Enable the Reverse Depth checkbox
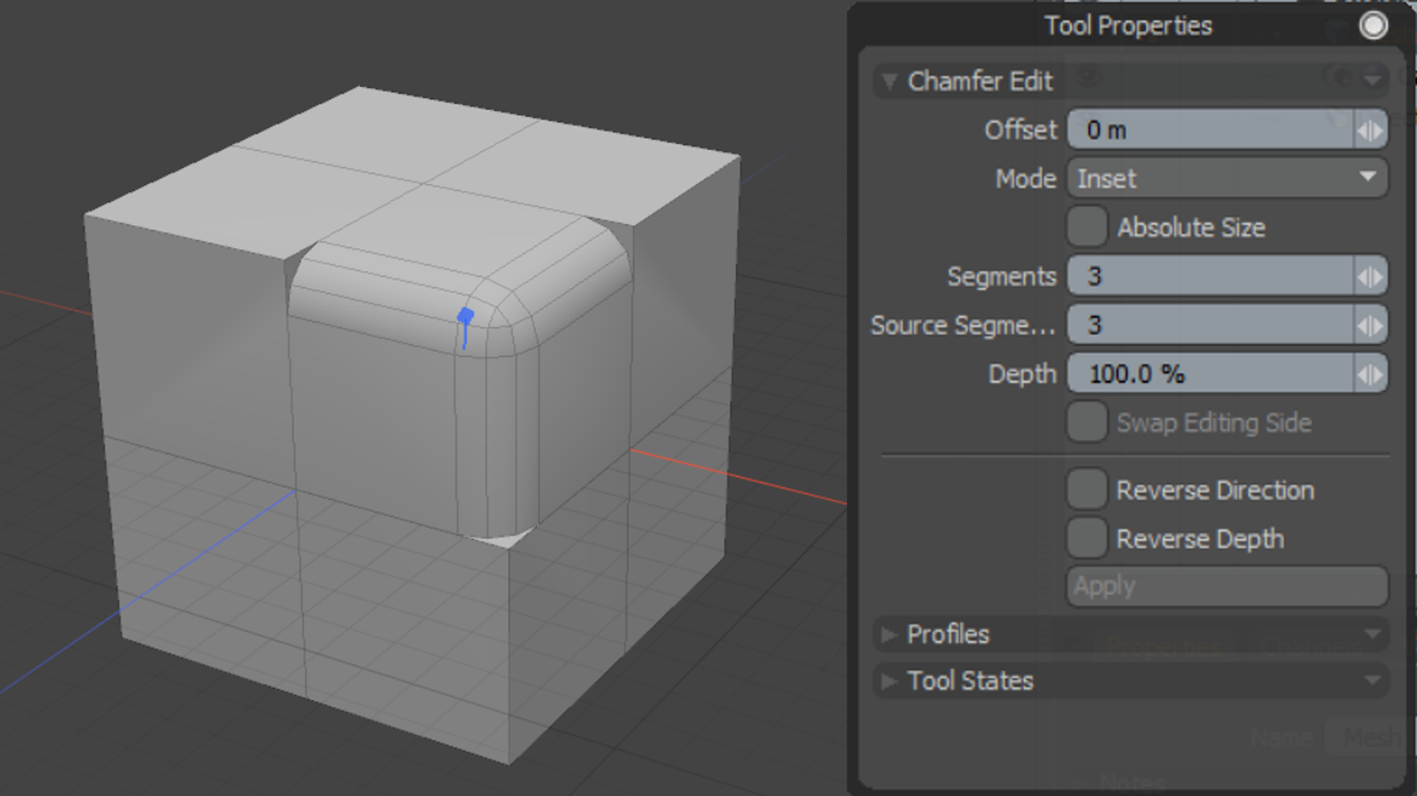Image resolution: width=1417 pixels, height=796 pixels. coord(1087,538)
